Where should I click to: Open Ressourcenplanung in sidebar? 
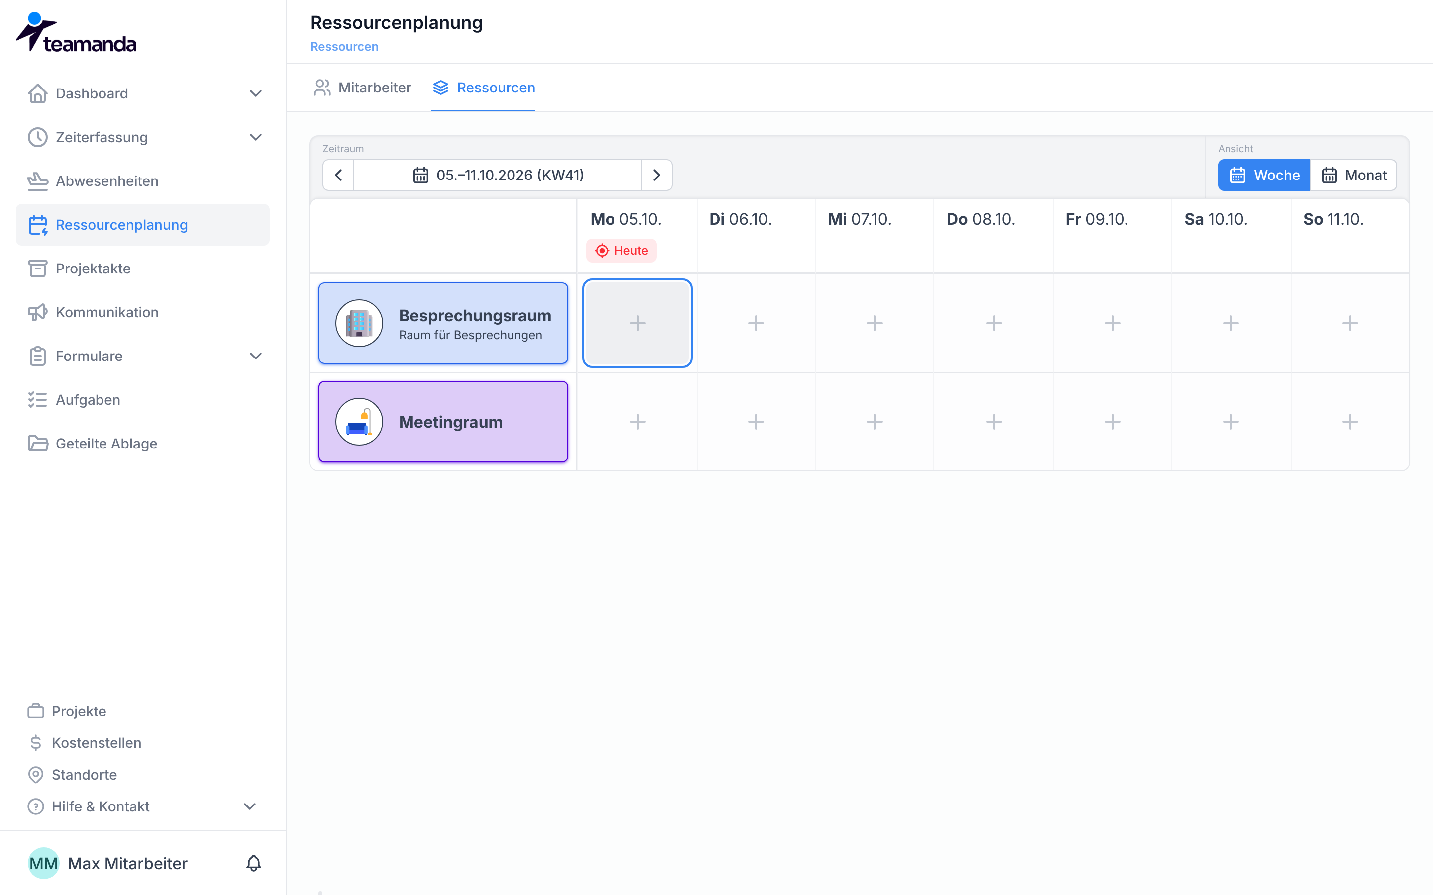click(143, 225)
